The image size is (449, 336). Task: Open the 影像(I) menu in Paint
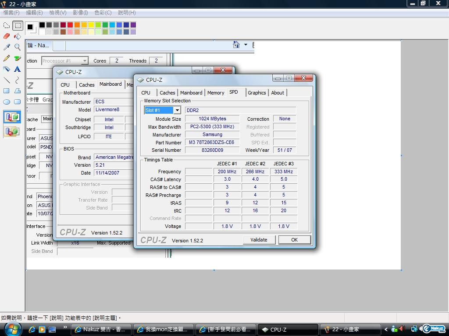pyautogui.click(x=80, y=13)
